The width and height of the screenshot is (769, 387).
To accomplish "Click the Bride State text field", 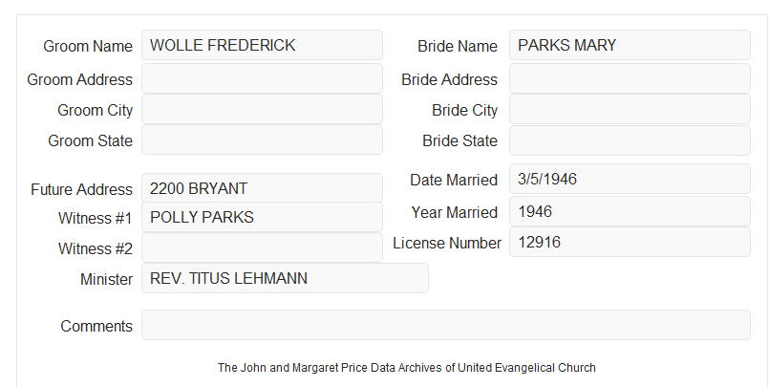I will [x=630, y=140].
